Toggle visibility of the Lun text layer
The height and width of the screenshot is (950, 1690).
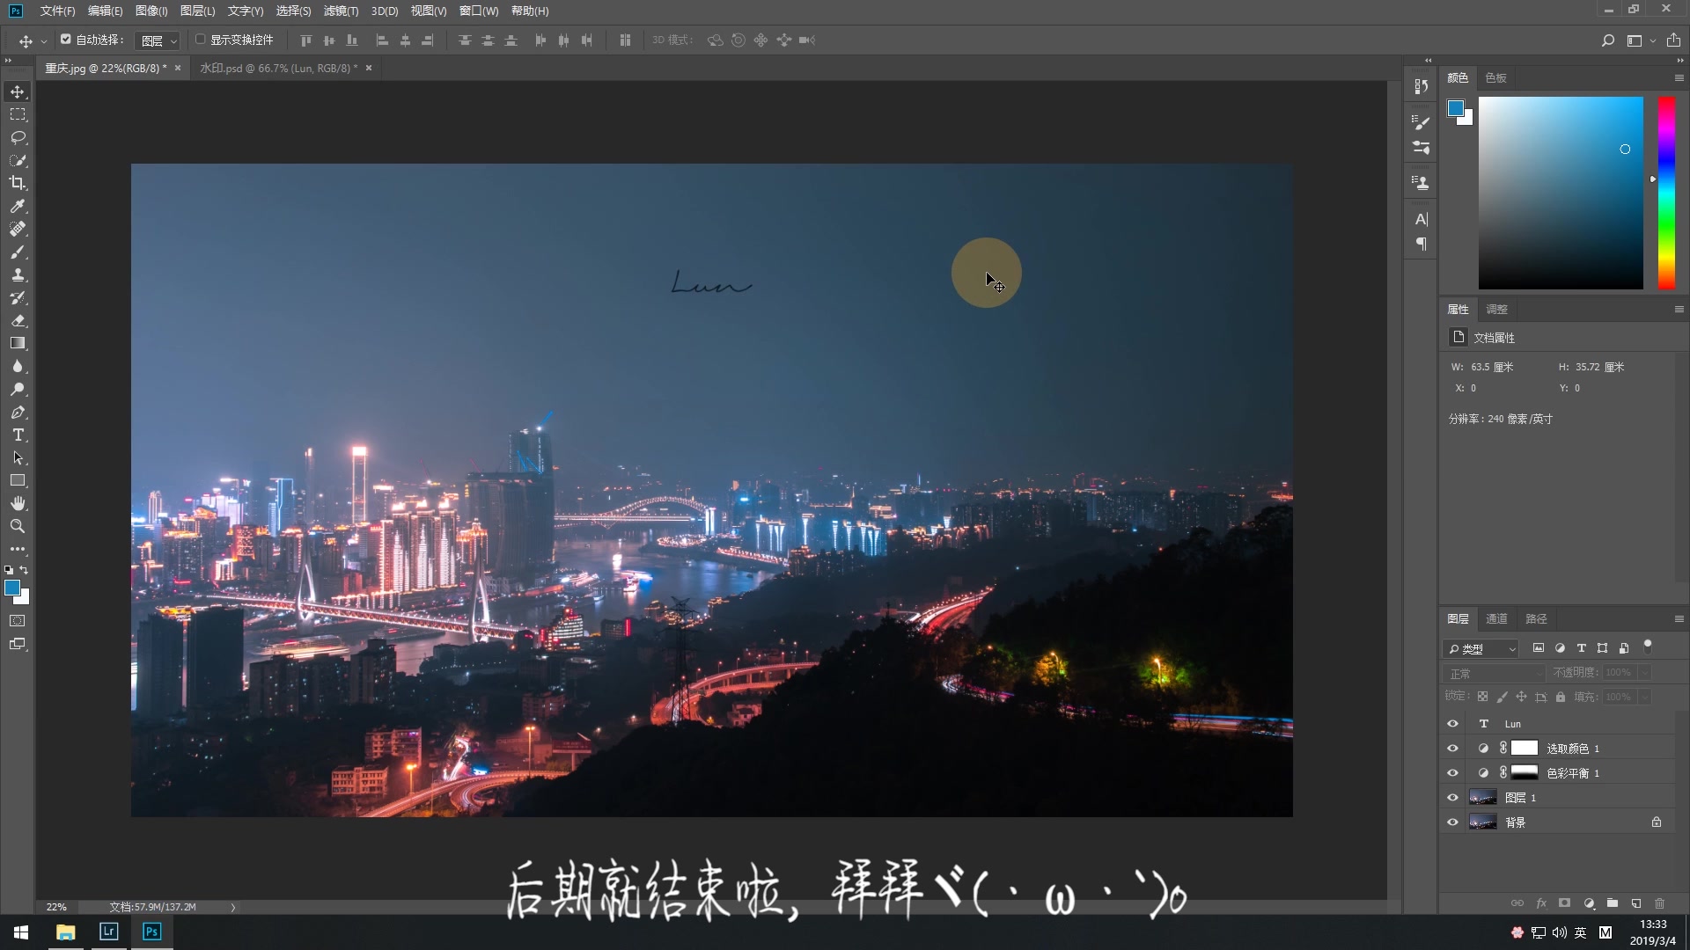click(x=1452, y=723)
